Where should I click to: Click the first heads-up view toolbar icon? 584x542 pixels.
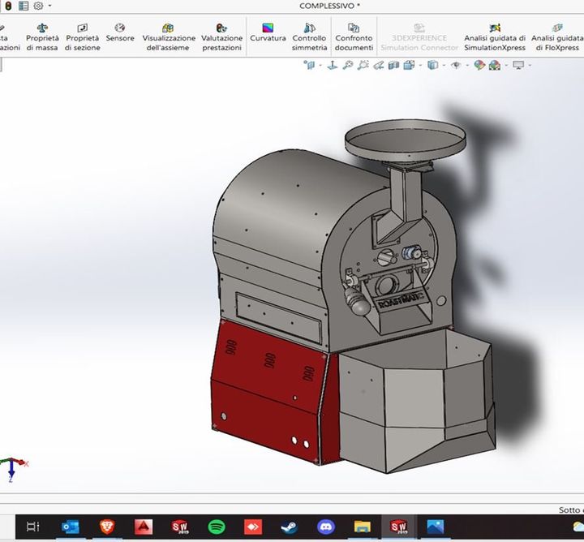[x=309, y=65]
